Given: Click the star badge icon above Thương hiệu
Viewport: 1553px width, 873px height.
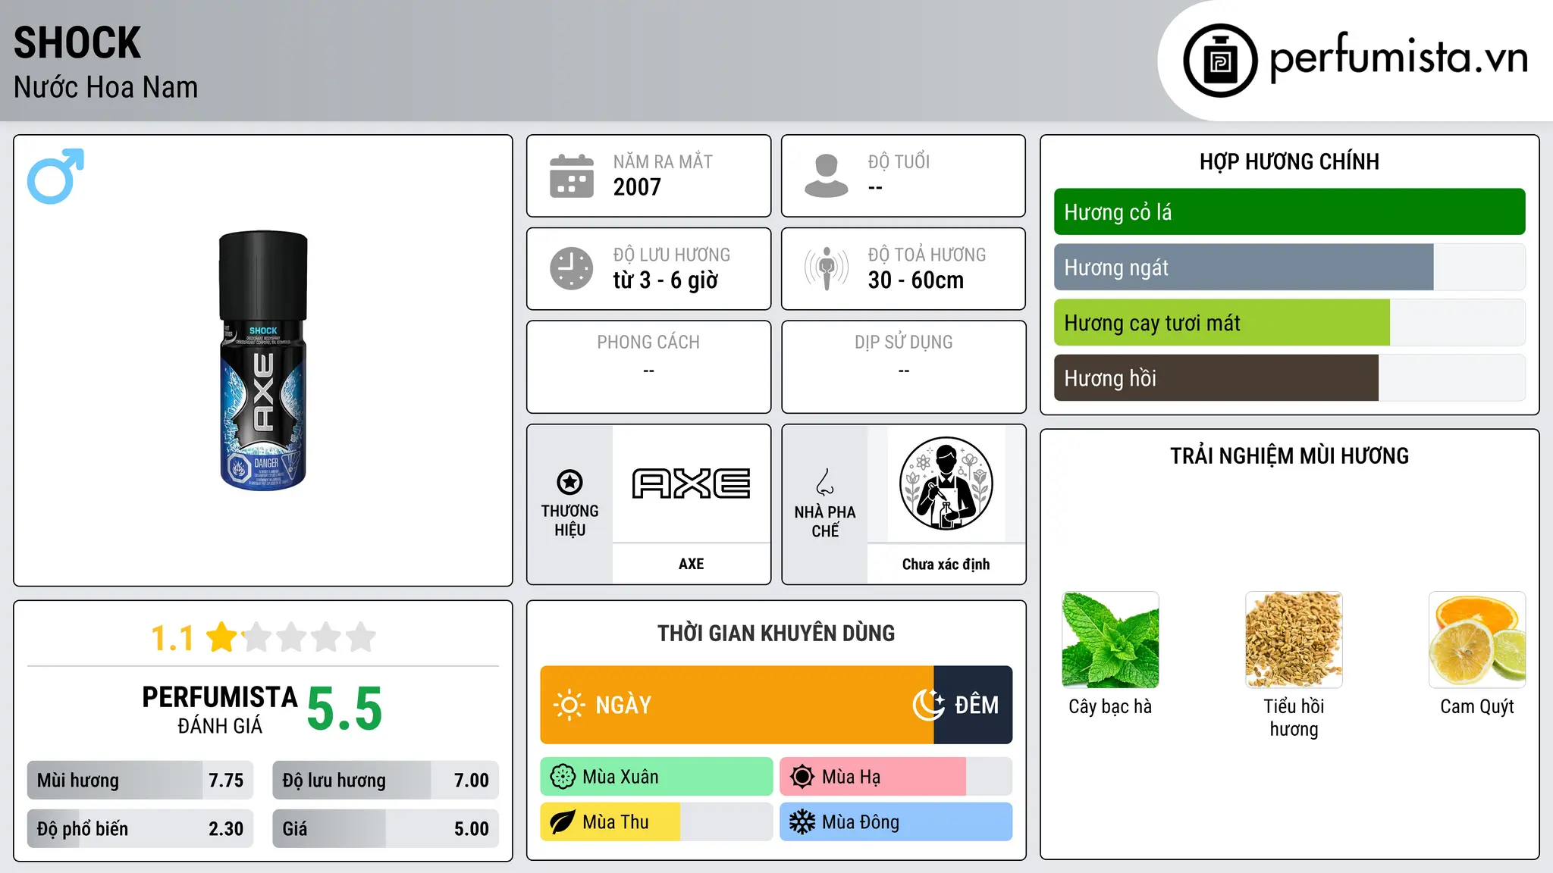Looking at the screenshot, I should [569, 482].
